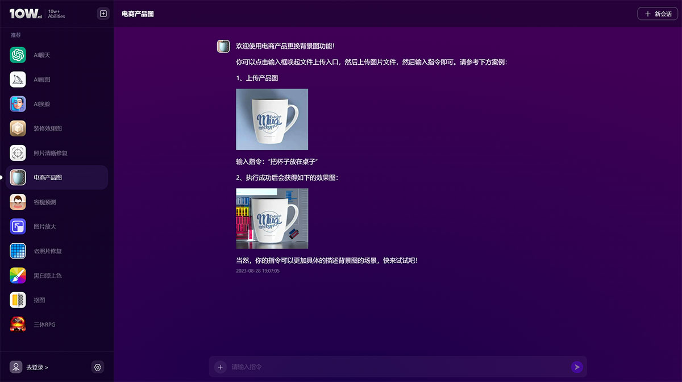Select the 电商产品图 sidebar item
This screenshot has height=382, width=682.
(x=57, y=177)
